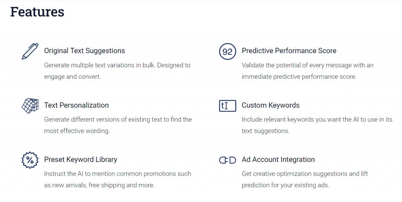Select the Predictive Performance Score heading

point(289,50)
